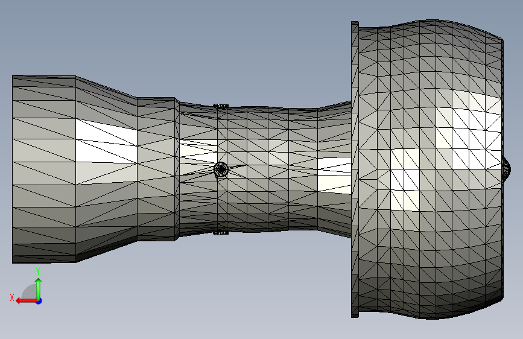This screenshot has height=339, width=523.
Task: Select the dark spinner cone tip beside the fan cowl
Action: pyautogui.click(x=506, y=169)
